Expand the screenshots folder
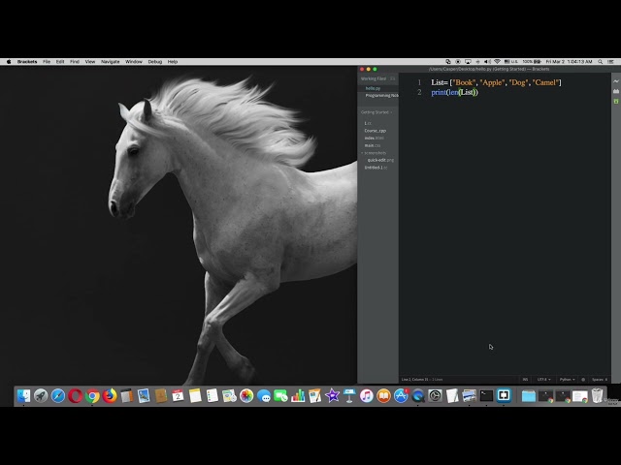Viewport: 621px width, 465px height. [x=375, y=153]
